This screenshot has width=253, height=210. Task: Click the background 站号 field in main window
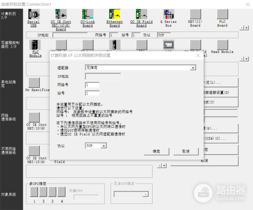point(136,35)
